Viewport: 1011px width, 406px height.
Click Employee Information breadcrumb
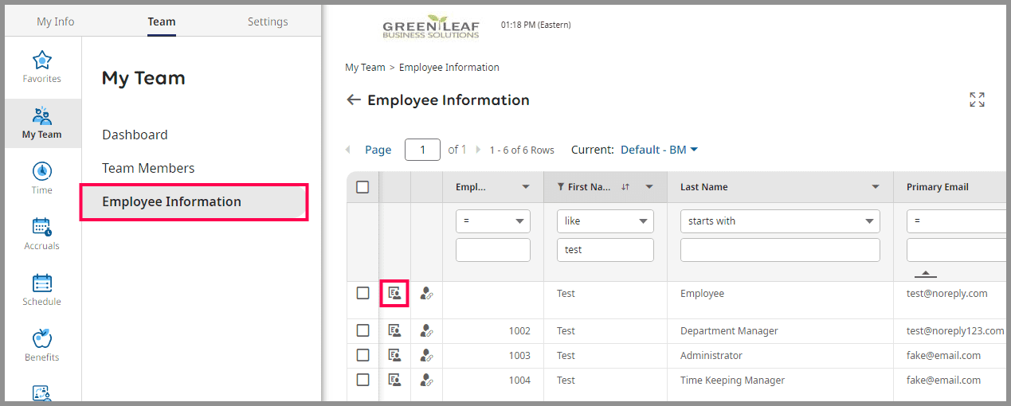[x=449, y=68]
